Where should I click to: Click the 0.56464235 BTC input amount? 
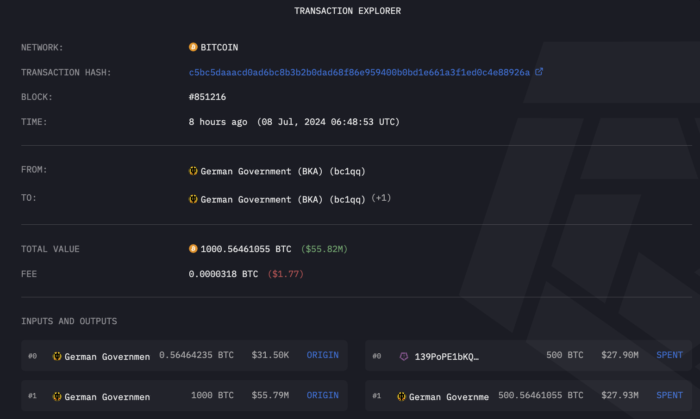click(196, 355)
